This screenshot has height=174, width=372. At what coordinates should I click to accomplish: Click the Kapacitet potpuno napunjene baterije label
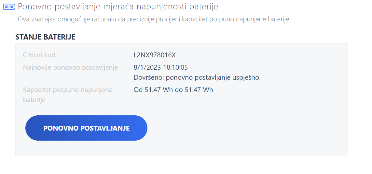(x=68, y=95)
